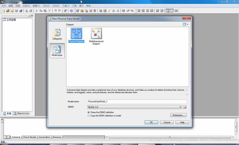Open the 窗口 menu
The width and height of the screenshot is (239, 145).
pos(81,6)
